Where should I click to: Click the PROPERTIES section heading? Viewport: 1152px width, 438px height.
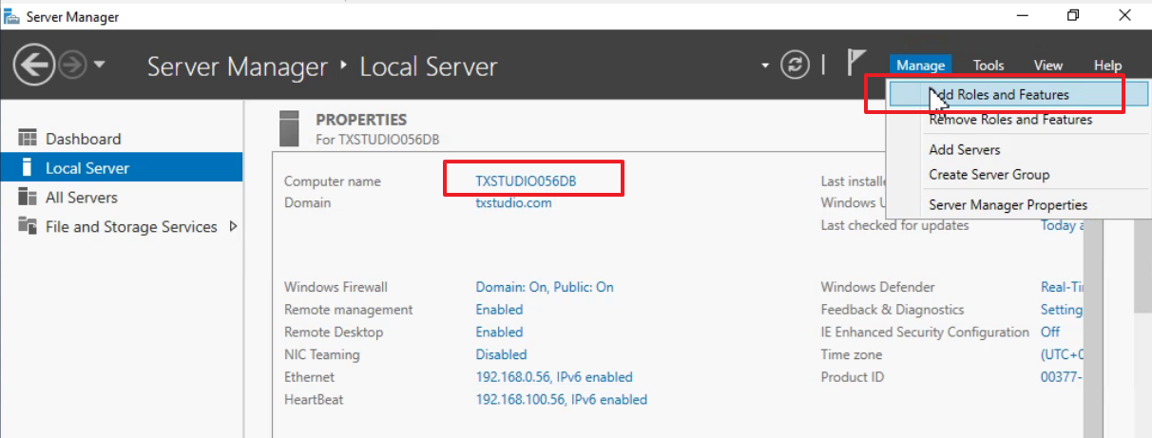pyautogui.click(x=361, y=120)
